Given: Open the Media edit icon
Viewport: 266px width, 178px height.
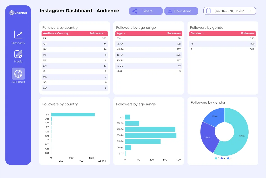Looking at the screenshot, I should coord(18,54).
